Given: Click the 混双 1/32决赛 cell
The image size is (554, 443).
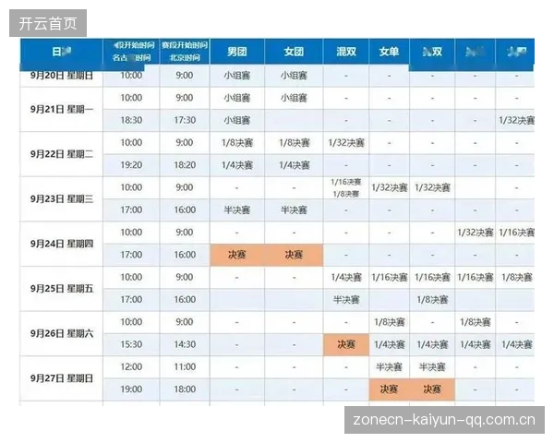Looking at the screenshot, I should click(x=346, y=143).
